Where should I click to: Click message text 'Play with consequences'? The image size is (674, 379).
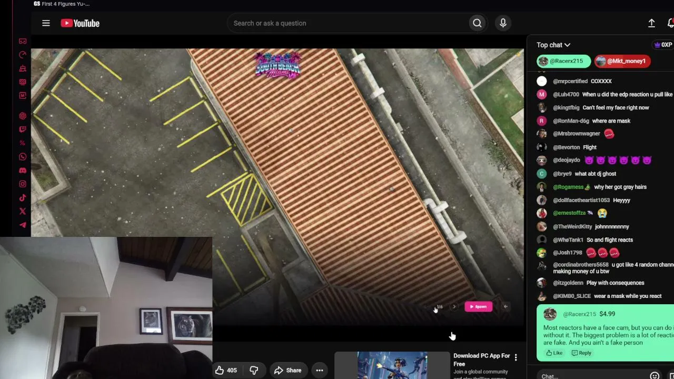click(615, 283)
